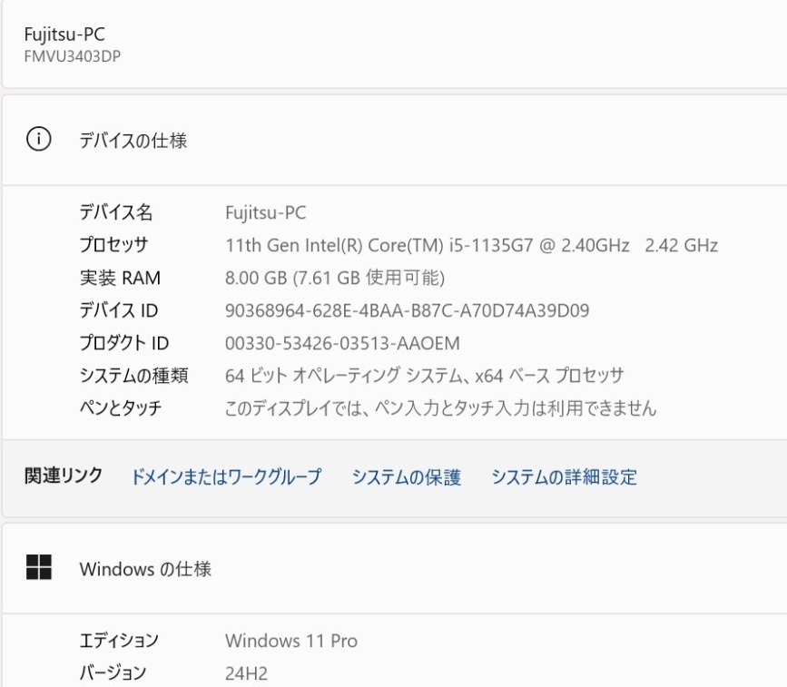Click the バージョン value 24H2
The height and width of the screenshot is (687, 787).
pos(246,672)
